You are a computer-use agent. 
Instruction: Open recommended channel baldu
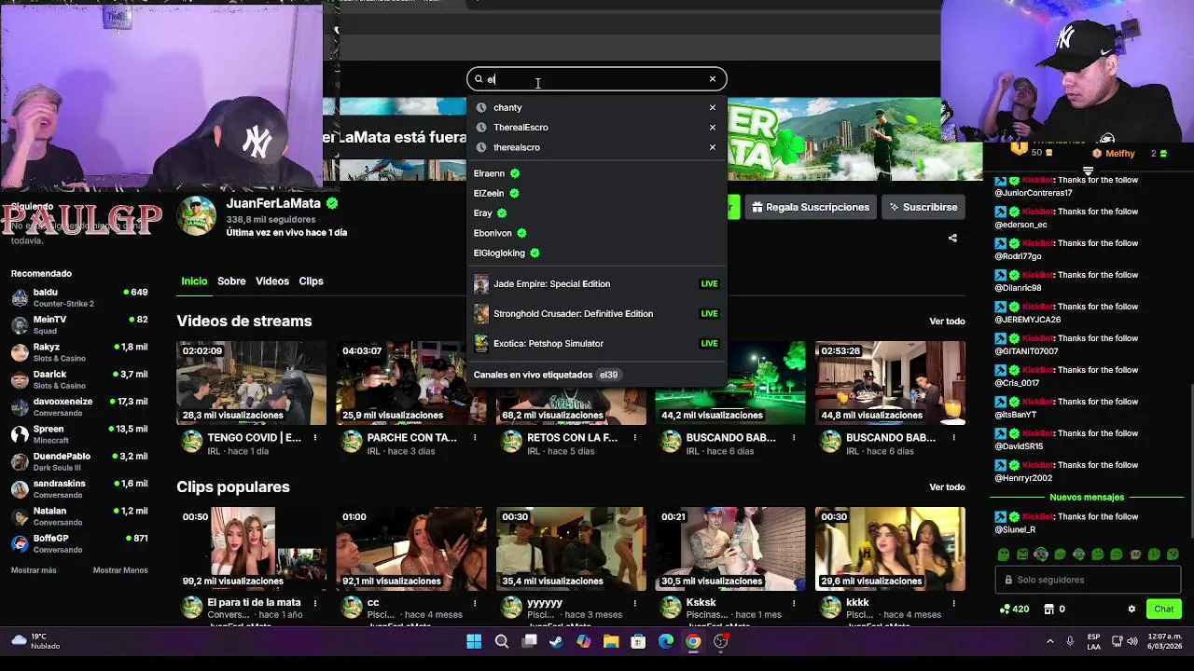[79, 297]
